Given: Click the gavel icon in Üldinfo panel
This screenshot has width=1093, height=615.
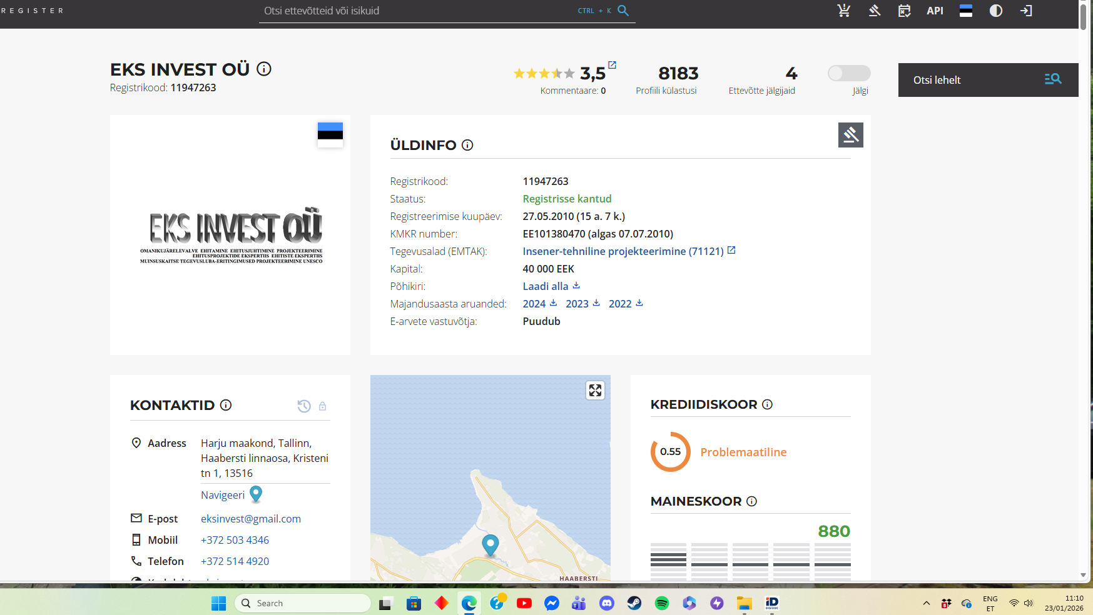Looking at the screenshot, I should coord(850,135).
